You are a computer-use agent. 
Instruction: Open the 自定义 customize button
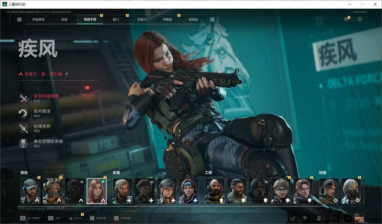click(x=75, y=218)
